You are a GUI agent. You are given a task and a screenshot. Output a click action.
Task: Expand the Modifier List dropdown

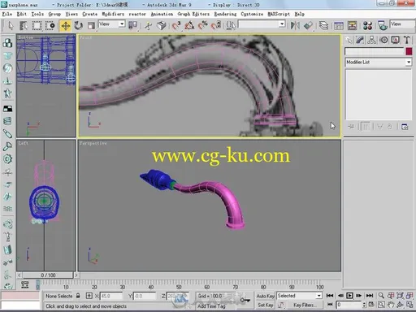click(x=379, y=62)
